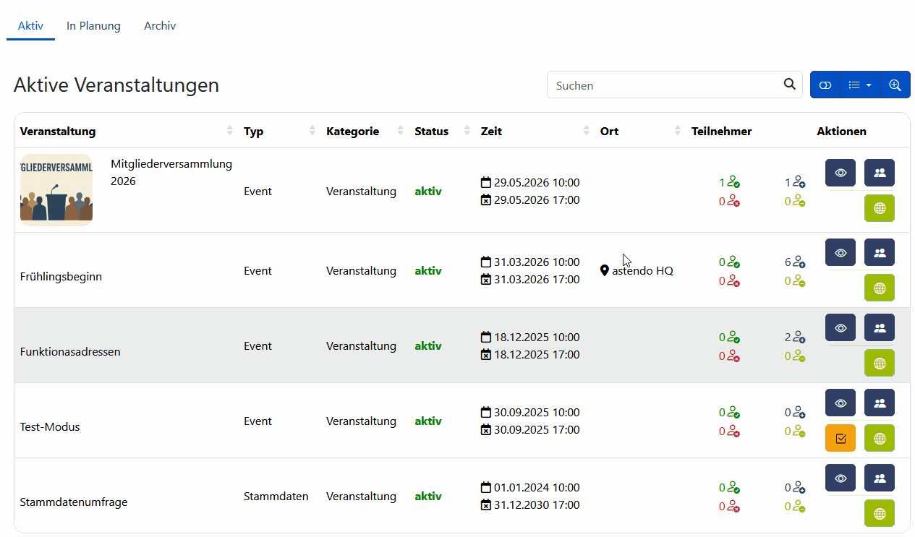Viewport: 915px width, 537px height.
Task: Sort by Veranstaltung column arrows
Action: pyautogui.click(x=230, y=131)
